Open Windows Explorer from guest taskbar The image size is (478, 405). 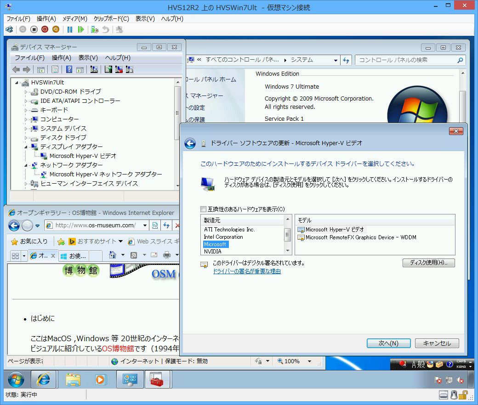point(73,379)
